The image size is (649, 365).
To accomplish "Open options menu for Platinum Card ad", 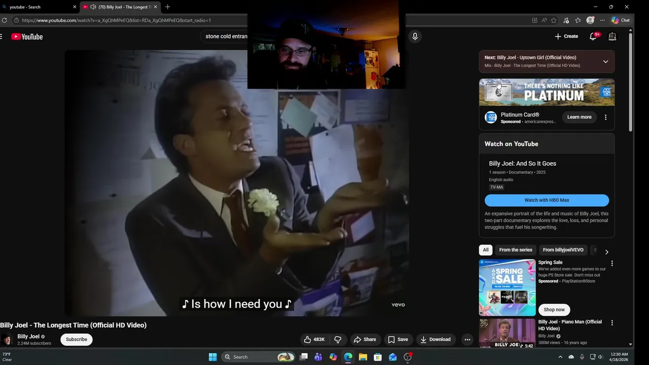I will (605, 117).
